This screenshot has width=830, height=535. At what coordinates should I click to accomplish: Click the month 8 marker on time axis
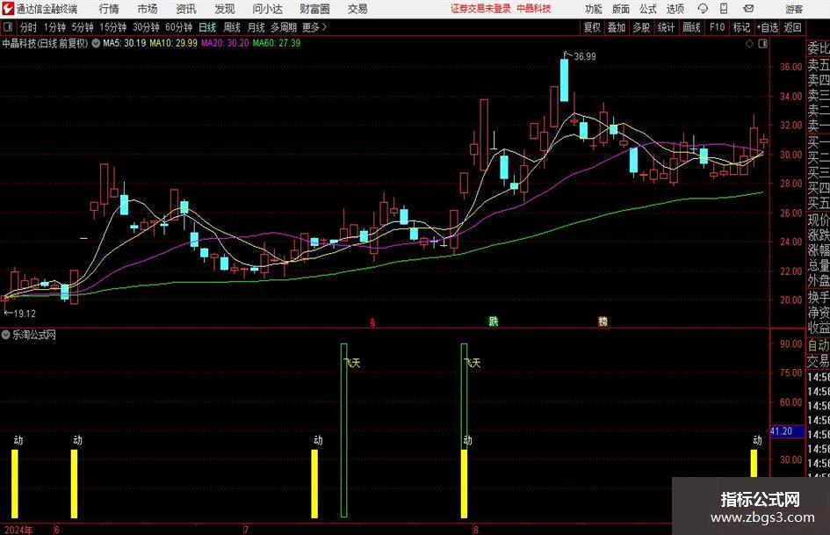(476, 530)
